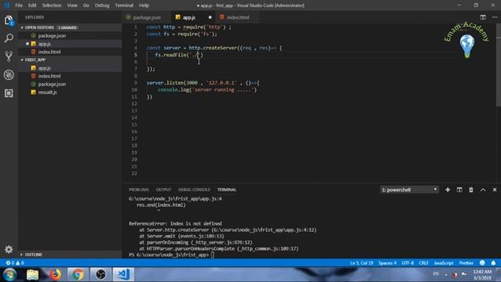Open the Go menu

pos(86,5)
